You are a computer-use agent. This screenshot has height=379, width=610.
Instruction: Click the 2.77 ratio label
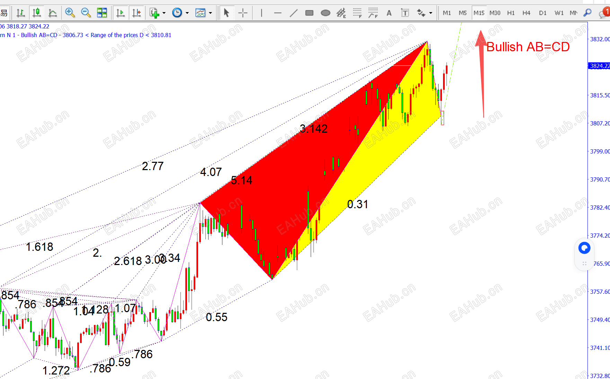point(153,166)
